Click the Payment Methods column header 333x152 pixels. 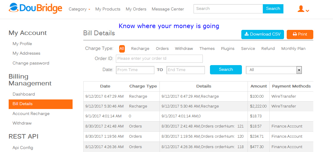(291, 86)
